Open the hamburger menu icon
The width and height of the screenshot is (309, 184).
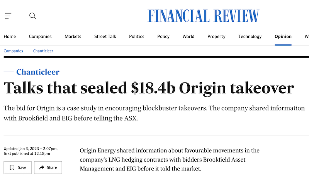pos(8,16)
